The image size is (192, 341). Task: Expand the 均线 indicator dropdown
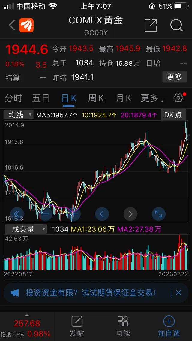[19, 115]
